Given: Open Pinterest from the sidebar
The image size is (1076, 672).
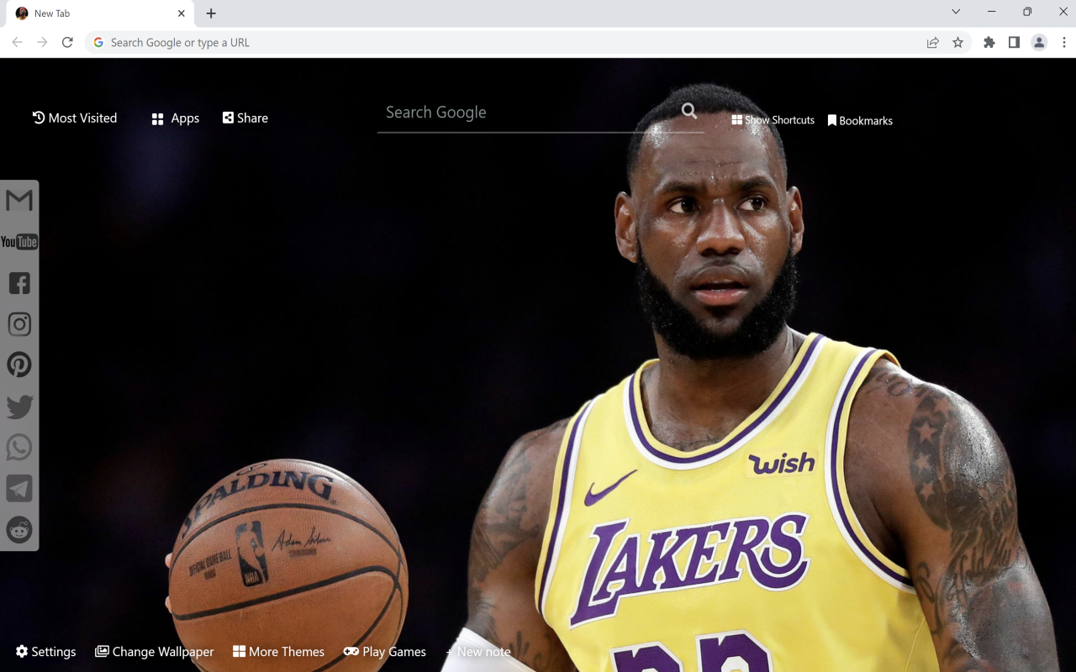Looking at the screenshot, I should coord(19,365).
